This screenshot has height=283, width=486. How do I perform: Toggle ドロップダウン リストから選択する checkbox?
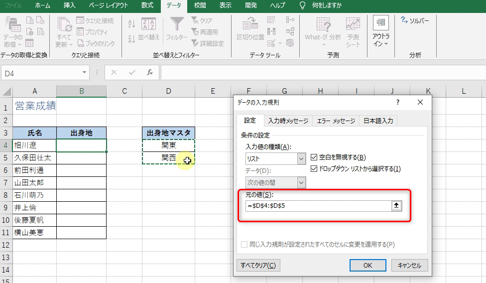(x=314, y=169)
